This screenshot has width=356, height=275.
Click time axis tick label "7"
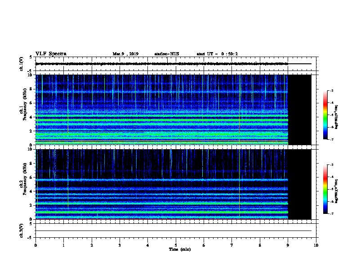pyautogui.click(x=232, y=245)
